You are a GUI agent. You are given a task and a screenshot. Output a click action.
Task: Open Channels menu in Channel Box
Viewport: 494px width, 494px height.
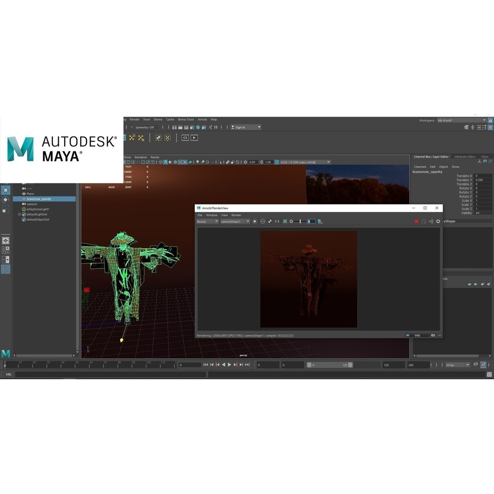(x=420, y=167)
